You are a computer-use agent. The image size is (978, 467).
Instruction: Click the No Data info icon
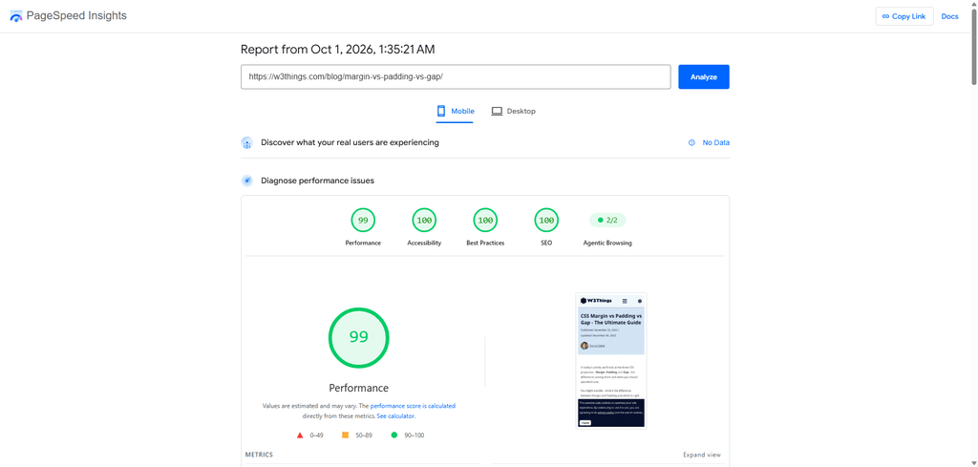tap(691, 143)
